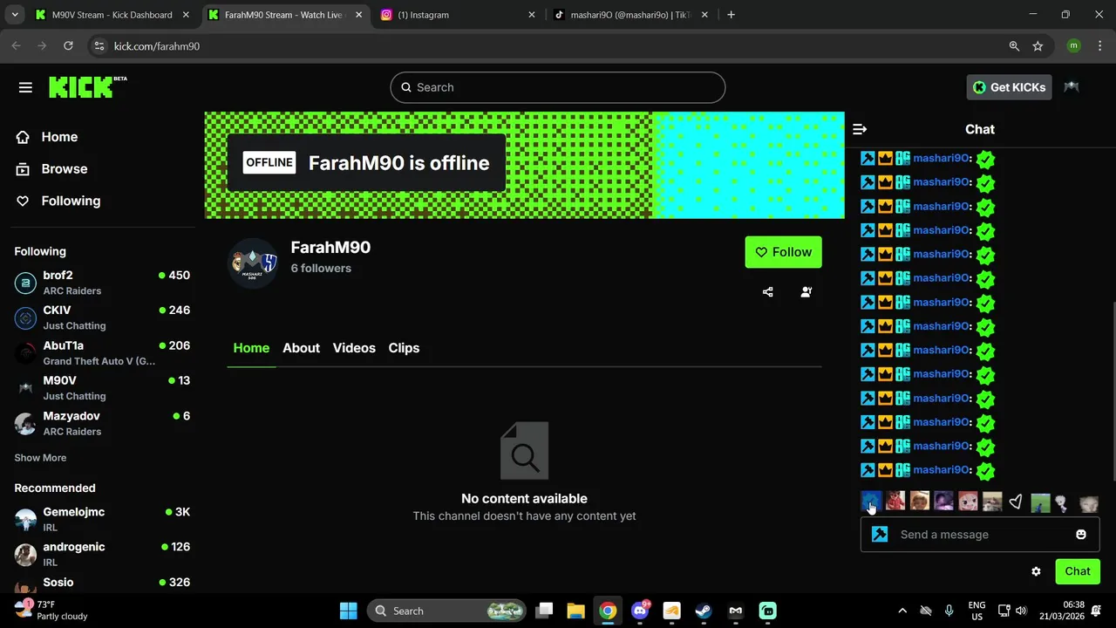The height and width of the screenshot is (628, 1116).
Task: Switch to the Home tab
Action: point(251,348)
